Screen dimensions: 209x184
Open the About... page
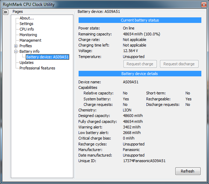coord(27,18)
